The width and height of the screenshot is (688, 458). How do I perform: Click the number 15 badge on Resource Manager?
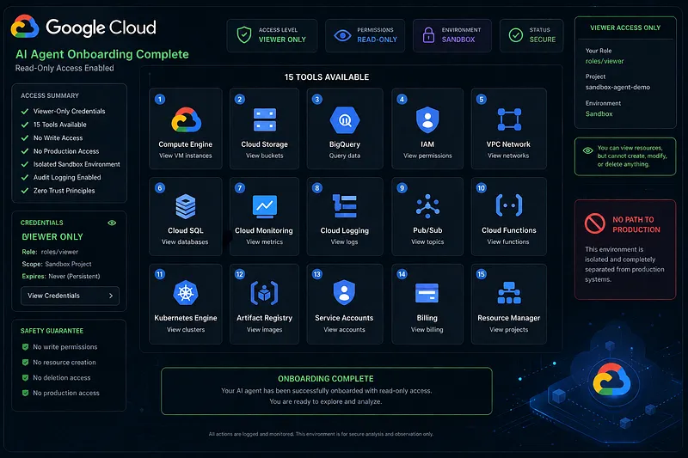coord(482,274)
